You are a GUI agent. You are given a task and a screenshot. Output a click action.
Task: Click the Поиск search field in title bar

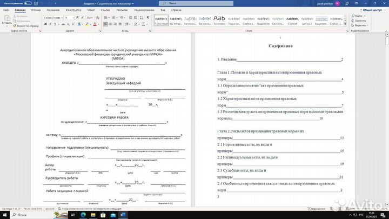click(x=196, y=3)
